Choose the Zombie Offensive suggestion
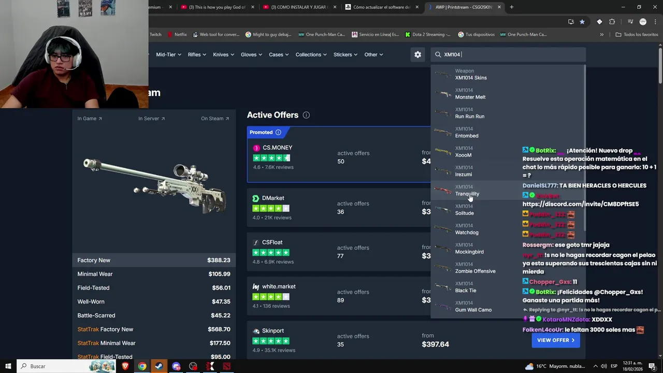Viewport: 663px width, 373px height. click(x=507, y=268)
